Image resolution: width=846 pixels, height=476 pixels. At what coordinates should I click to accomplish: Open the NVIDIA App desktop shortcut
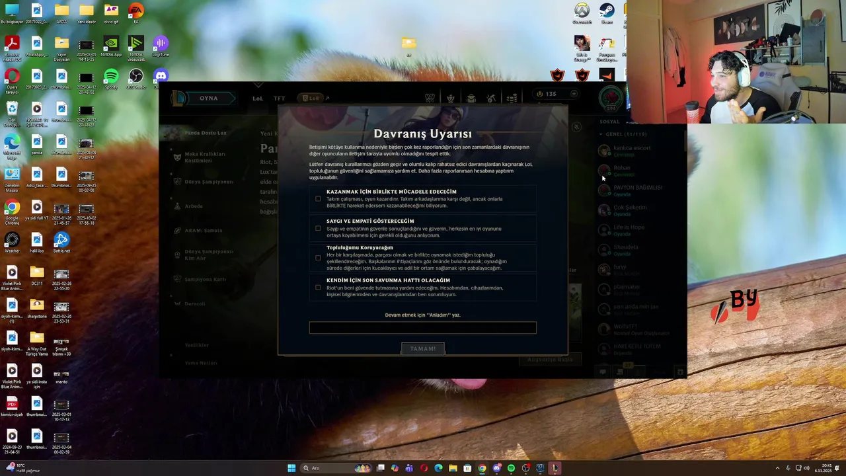pyautogui.click(x=111, y=46)
